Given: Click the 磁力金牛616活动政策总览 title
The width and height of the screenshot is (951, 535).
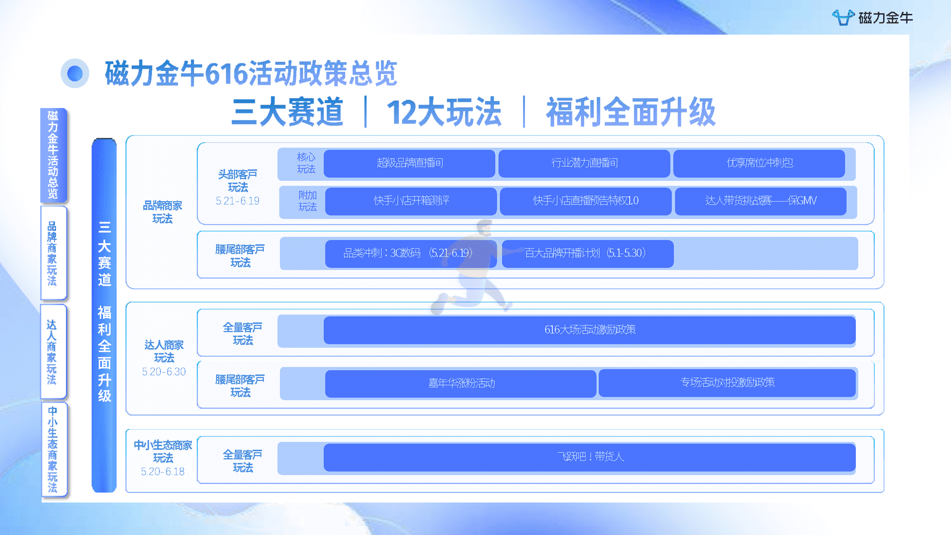Looking at the screenshot, I should click(251, 73).
